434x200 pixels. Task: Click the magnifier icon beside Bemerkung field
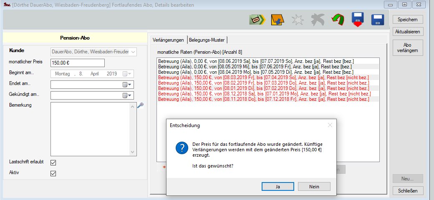[140, 106]
